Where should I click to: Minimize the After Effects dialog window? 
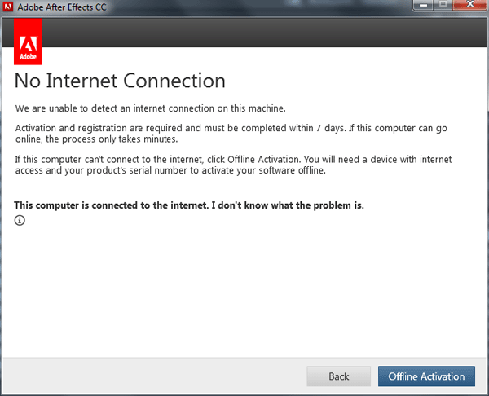coord(423,6)
